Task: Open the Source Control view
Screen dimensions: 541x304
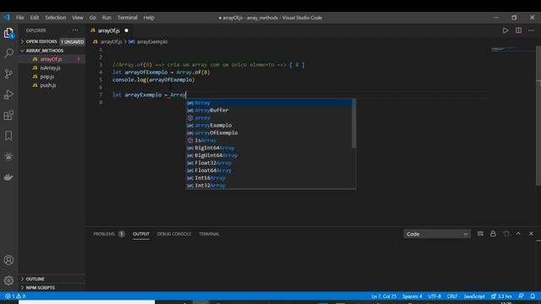Action: [8, 73]
